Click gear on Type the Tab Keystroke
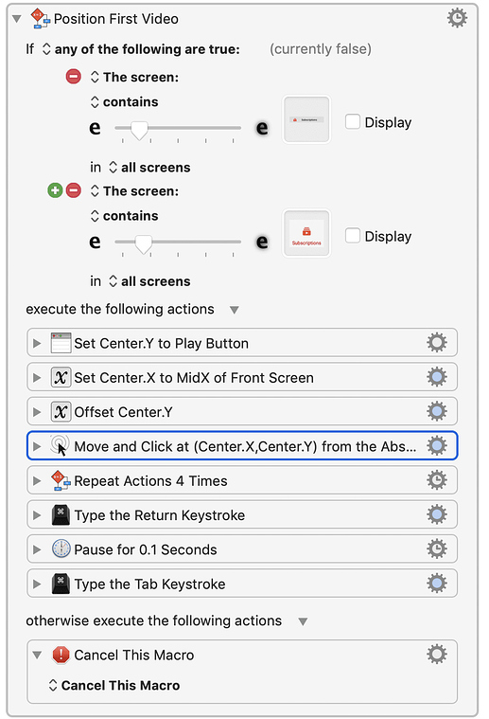This screenshot has width=489, height=719. pos(436,584)
